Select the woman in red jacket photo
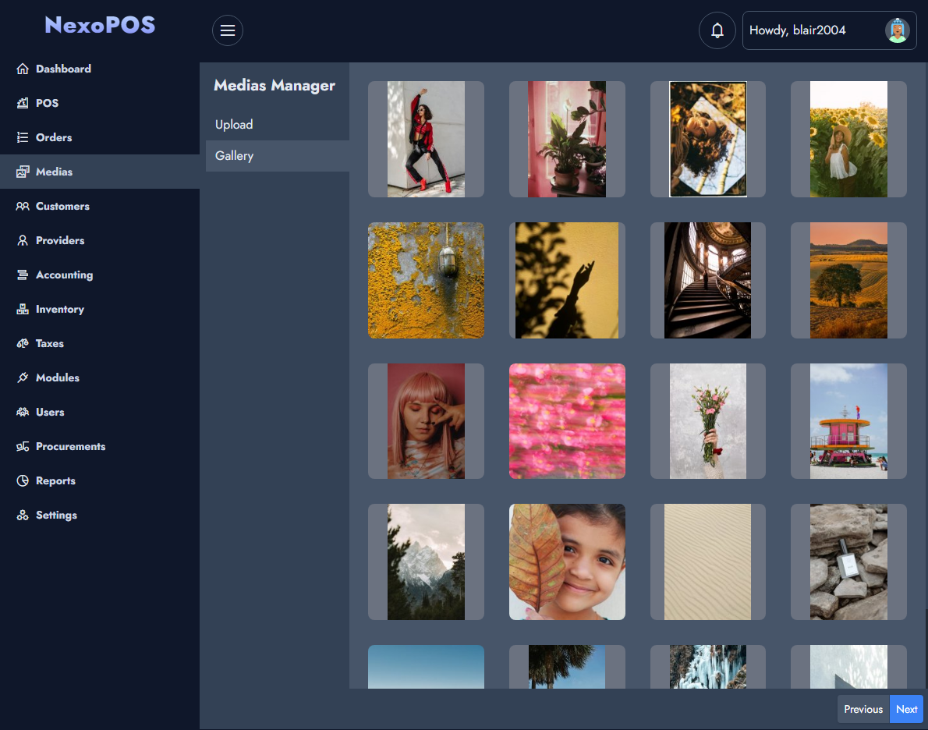 (x=426, y=139)
